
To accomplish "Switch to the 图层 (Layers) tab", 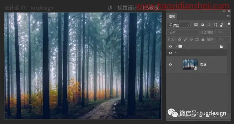I will (172, 17).
